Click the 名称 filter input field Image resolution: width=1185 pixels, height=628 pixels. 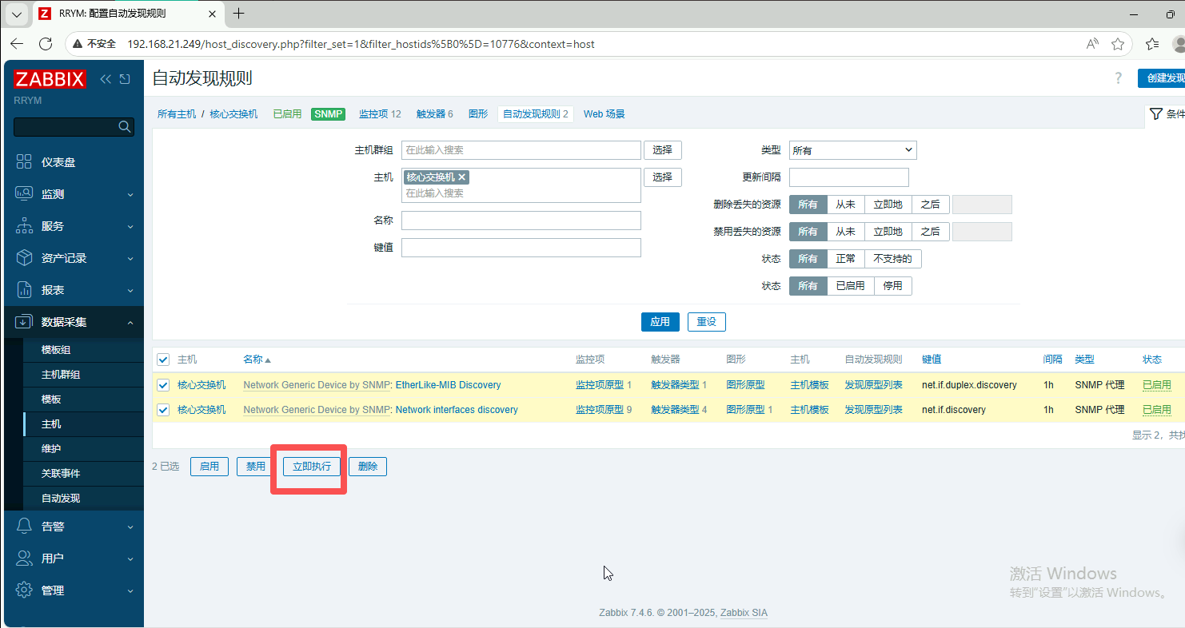point(521,221)
